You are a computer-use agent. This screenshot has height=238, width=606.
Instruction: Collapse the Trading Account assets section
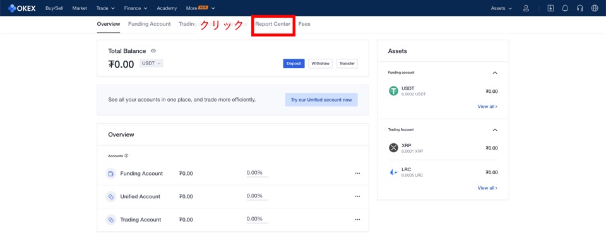click(x=495, y=130)
